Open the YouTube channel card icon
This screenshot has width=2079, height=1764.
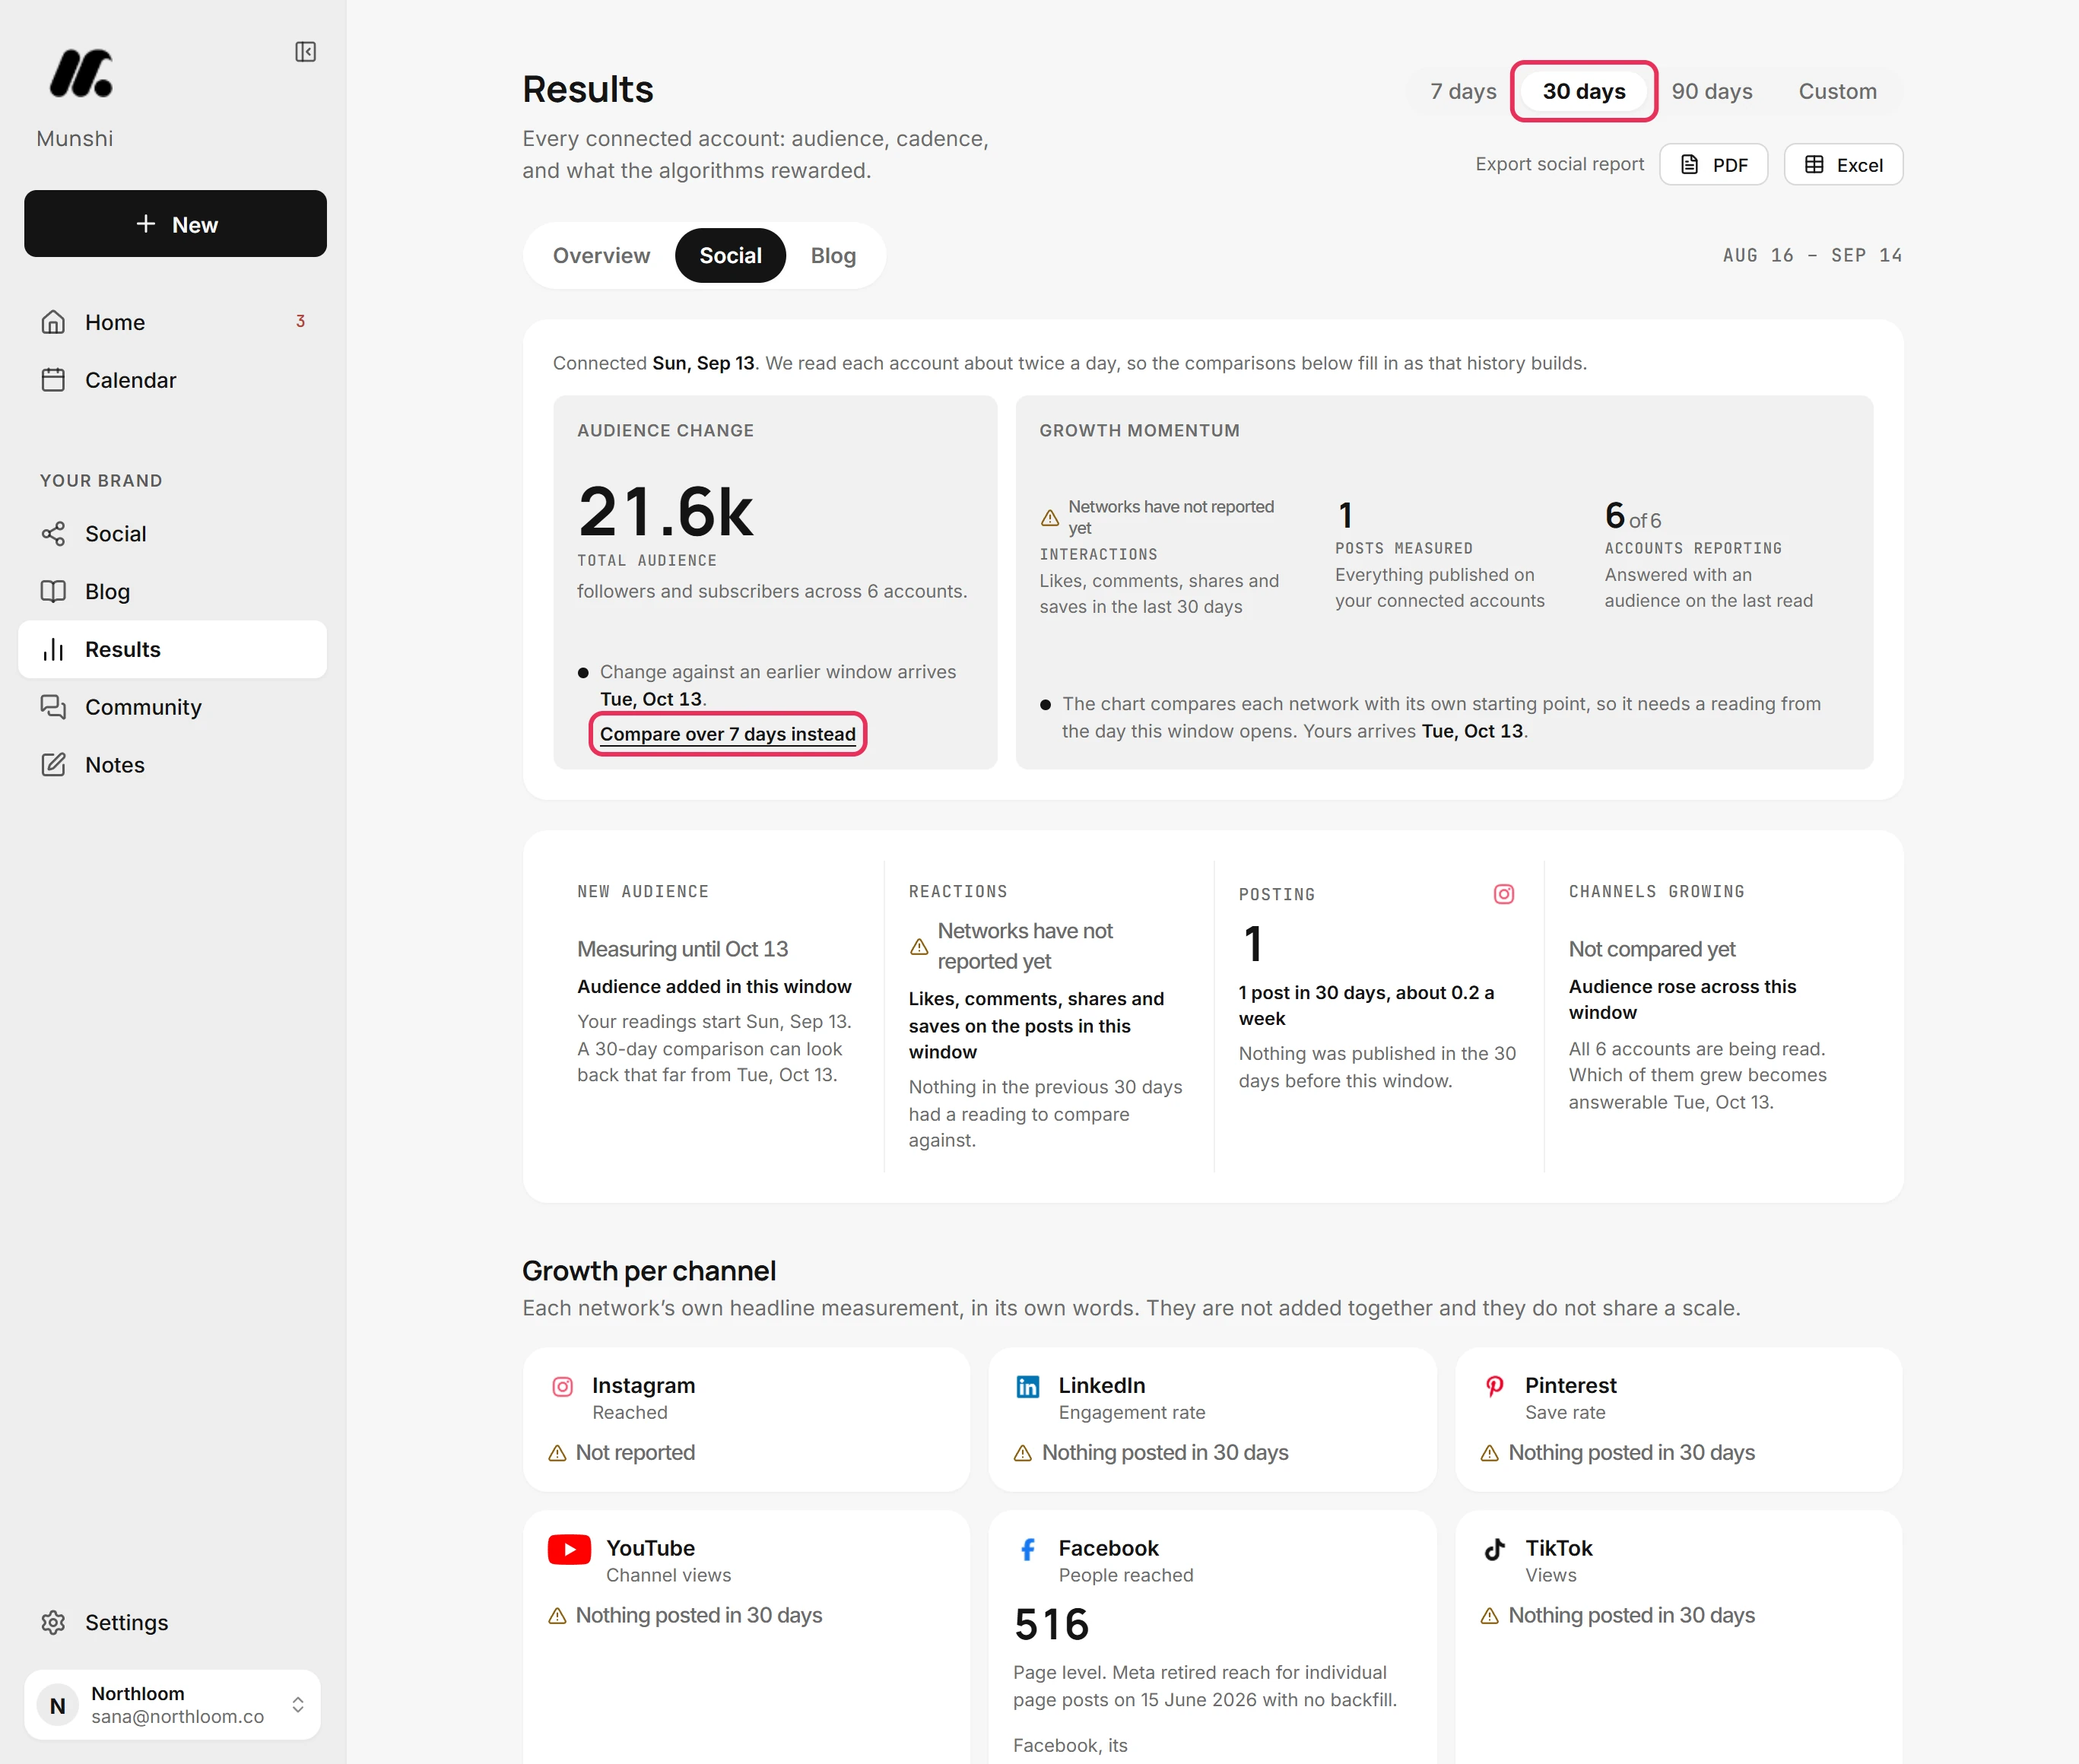[x=569, y=1549]
